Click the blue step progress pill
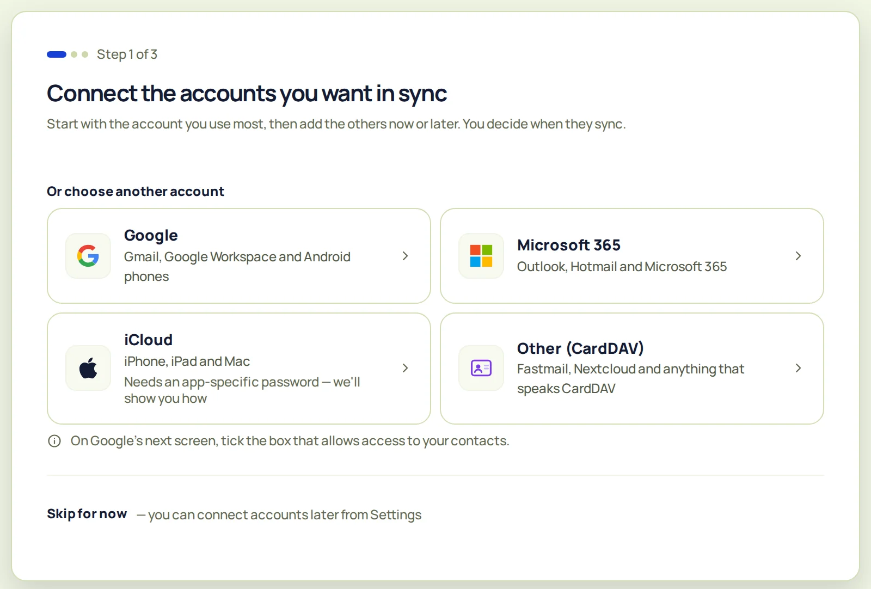871x589 pixels. pos(57,54)
